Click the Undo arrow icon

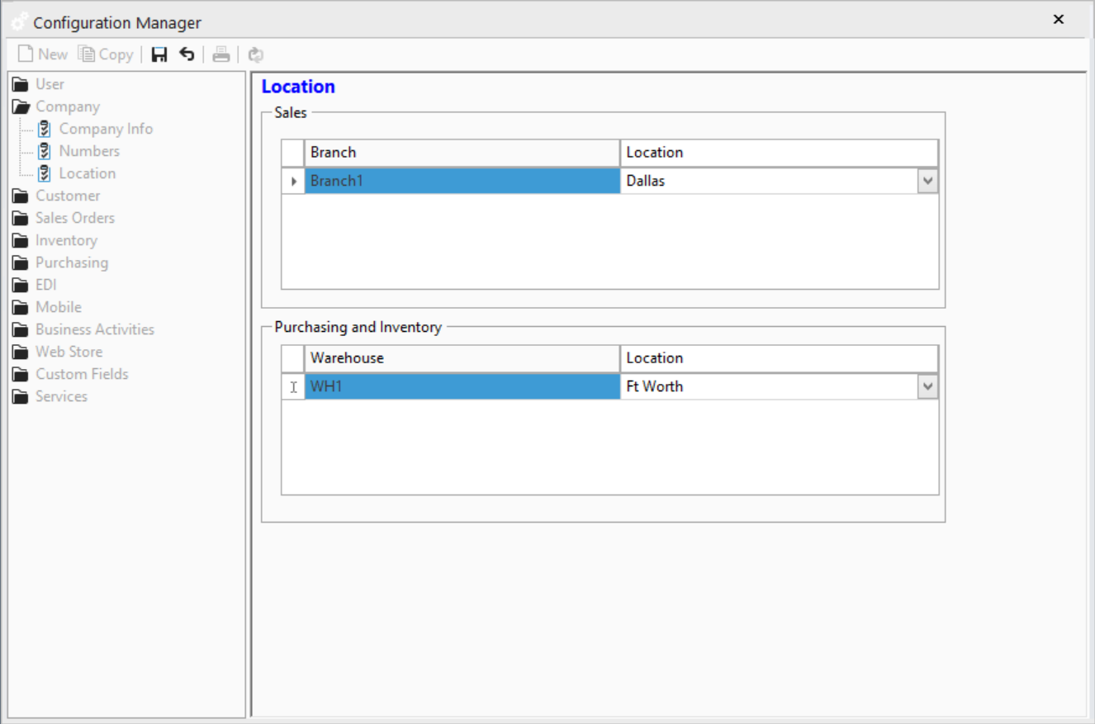(187, 54)
